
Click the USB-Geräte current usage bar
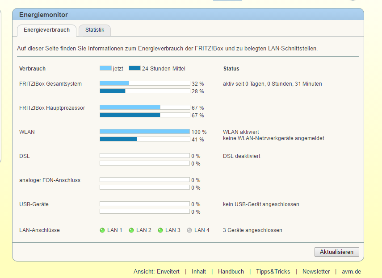point(145,204)
